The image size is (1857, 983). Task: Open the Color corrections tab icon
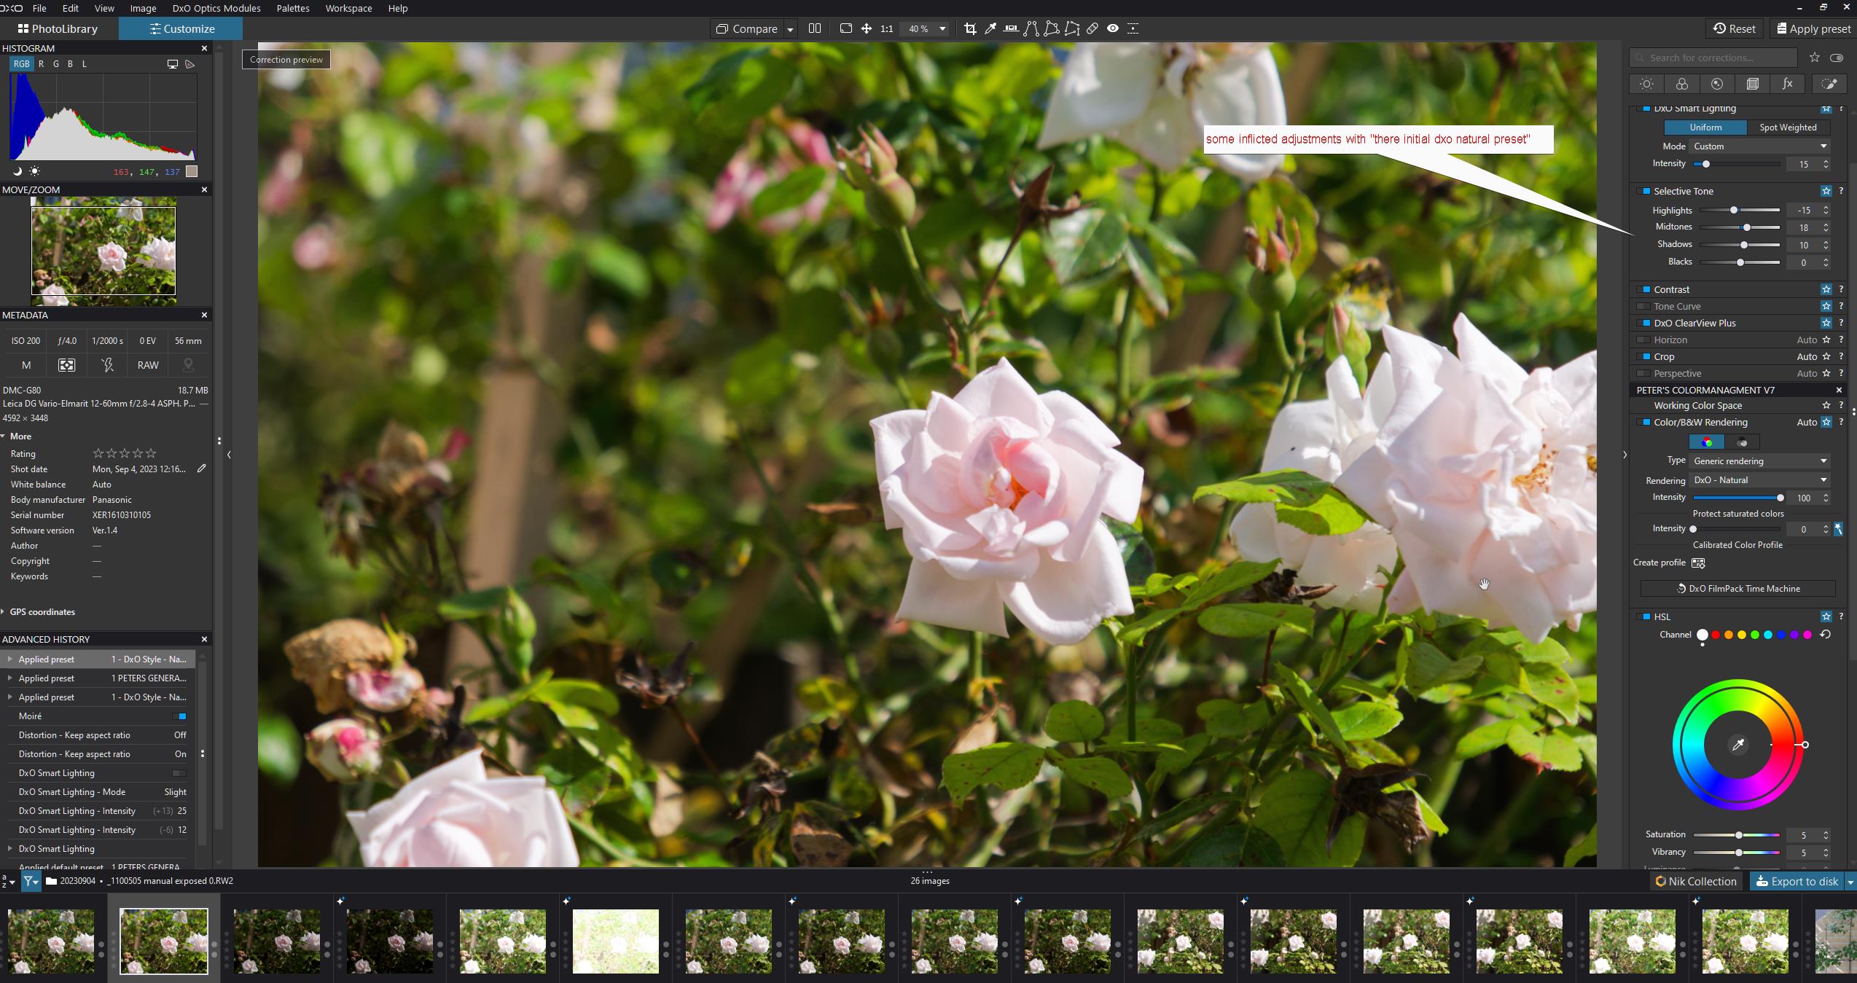pos(1682,84)
